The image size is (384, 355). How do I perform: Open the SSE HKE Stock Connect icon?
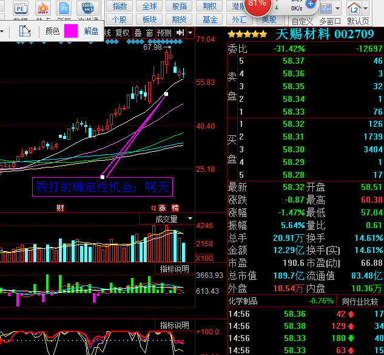(87, 8)
